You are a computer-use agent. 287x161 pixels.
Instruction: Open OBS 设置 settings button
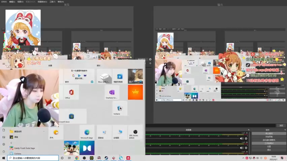[269, 147]
